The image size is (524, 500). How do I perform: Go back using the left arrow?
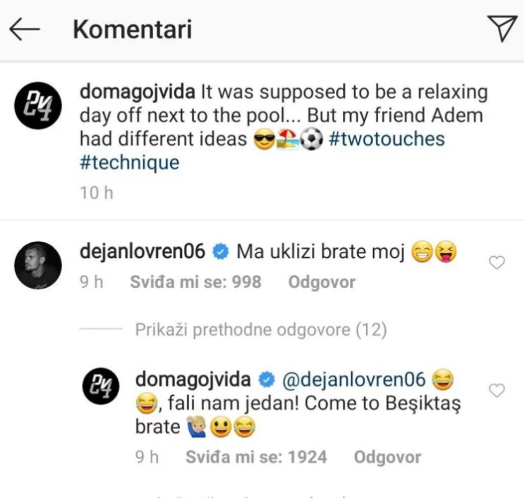[25, 29]
